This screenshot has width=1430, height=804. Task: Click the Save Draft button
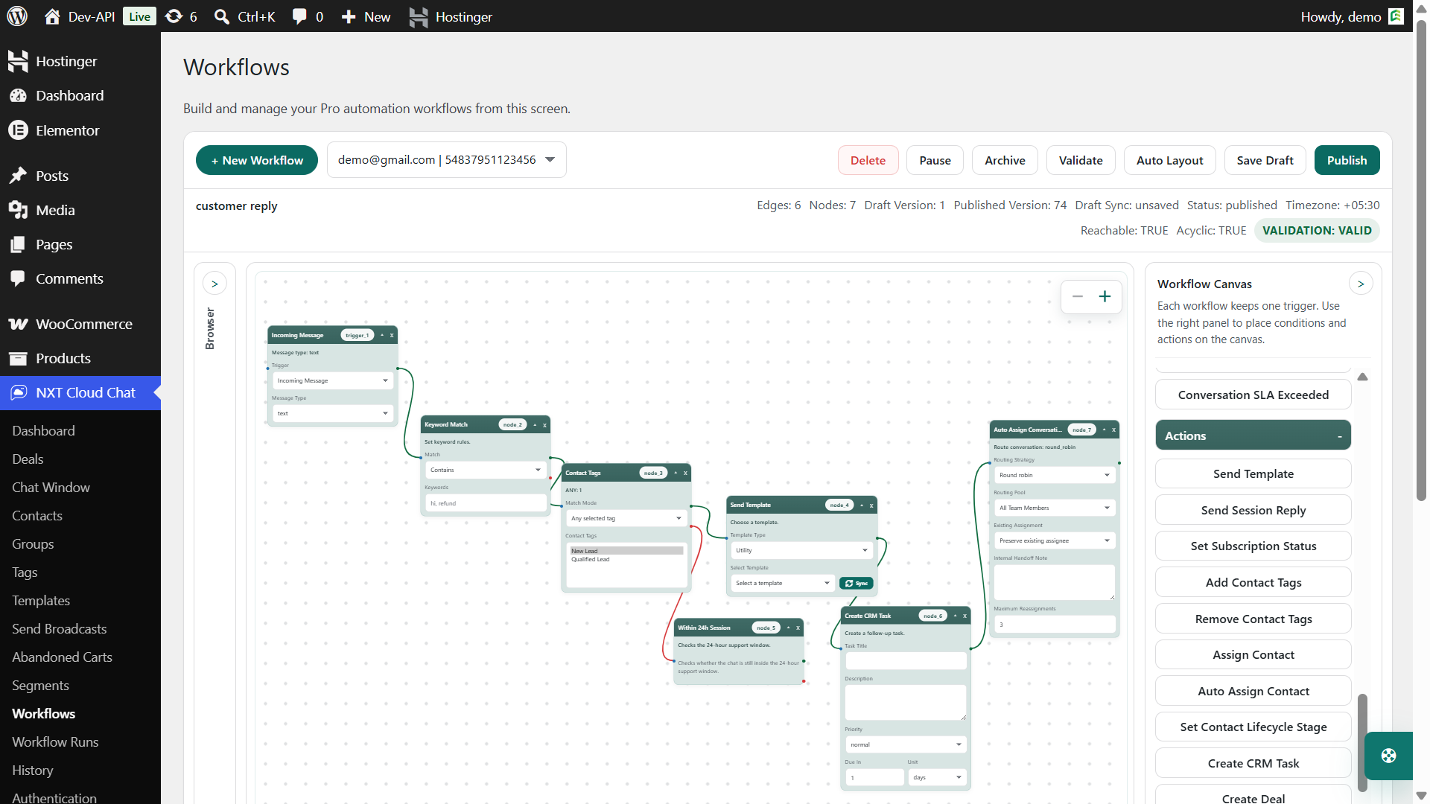1265,160
